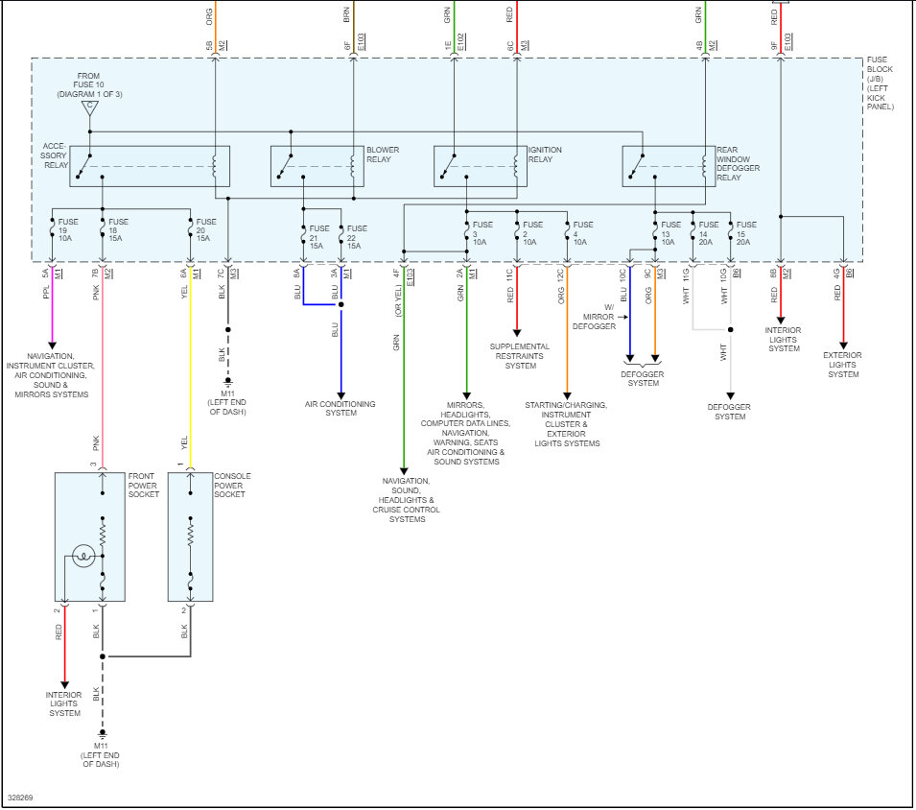Click the (OR YEL) wire color note
The image size is (916, 810).
pos(398,300)
